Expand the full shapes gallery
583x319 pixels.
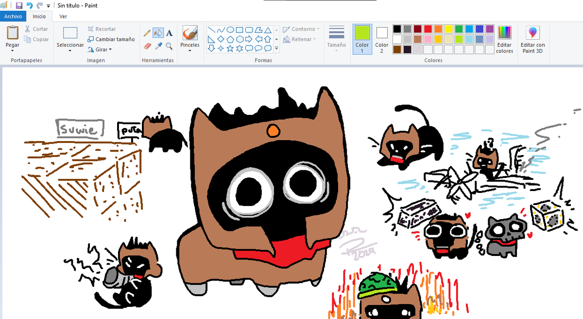tap(276, 48)
